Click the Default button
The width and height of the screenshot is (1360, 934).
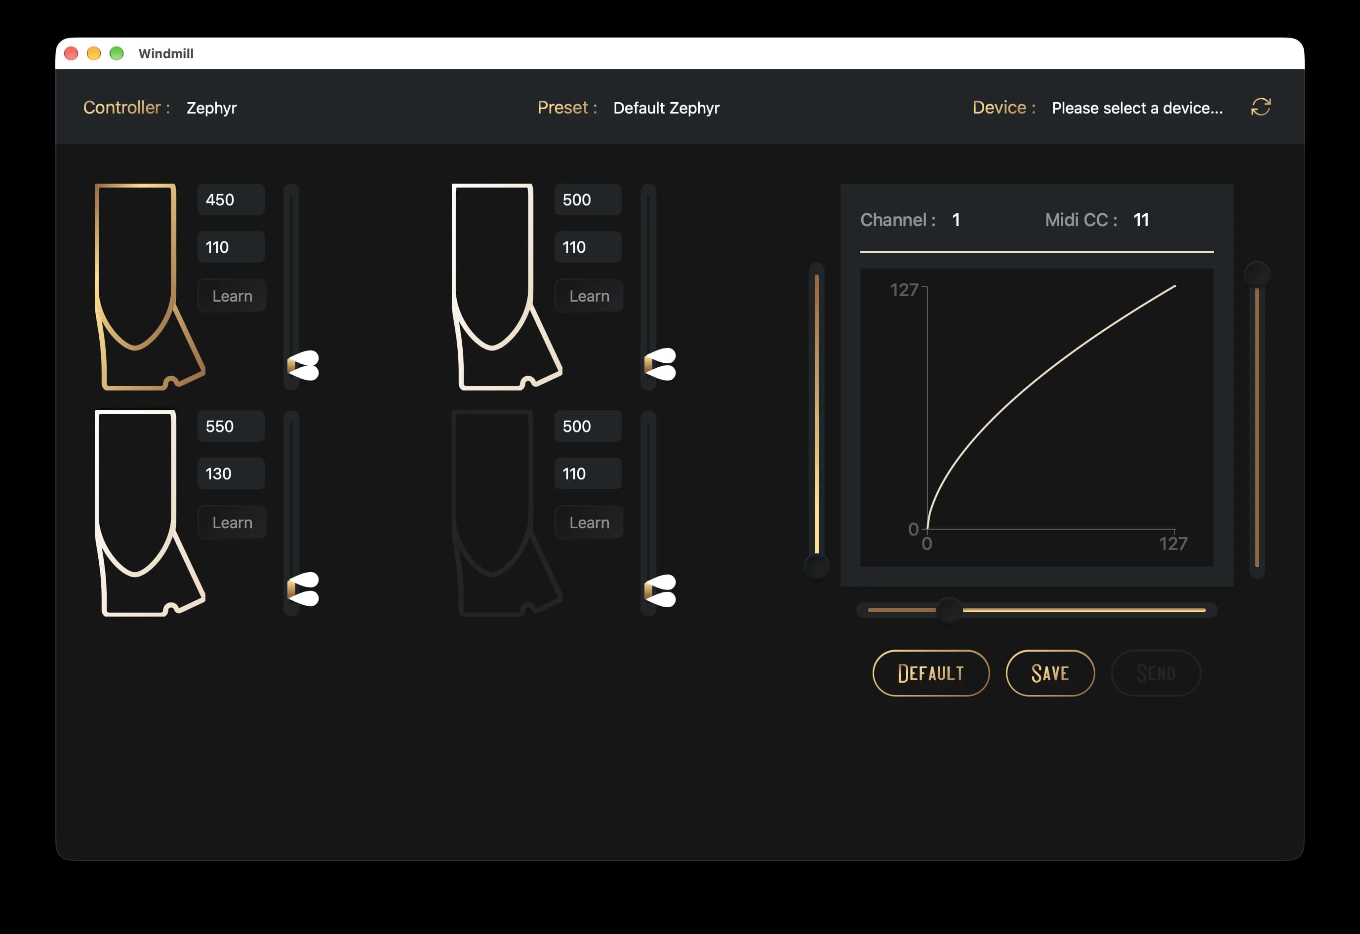(931, 673)
